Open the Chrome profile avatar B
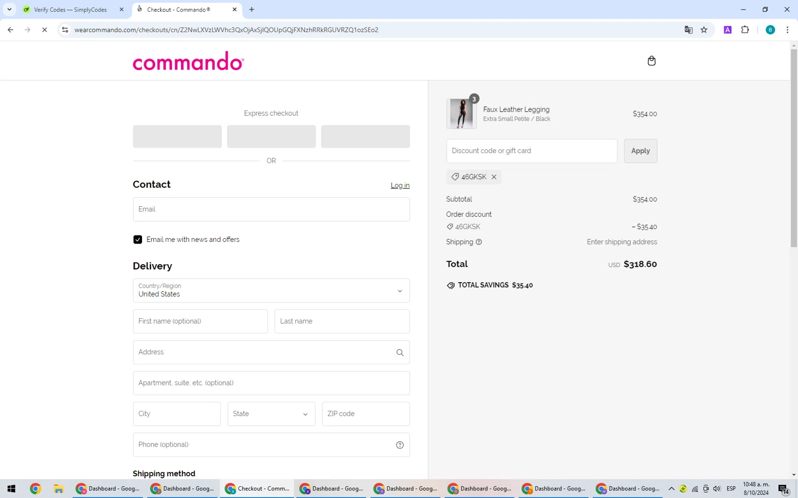Image resolution: width=798 pixels, height=498 pixels. click(770, 30)
